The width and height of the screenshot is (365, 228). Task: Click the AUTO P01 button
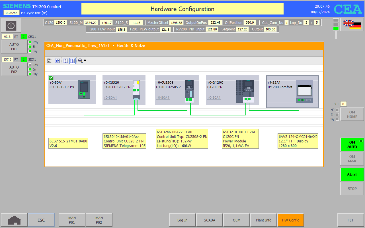pos(14,47)
